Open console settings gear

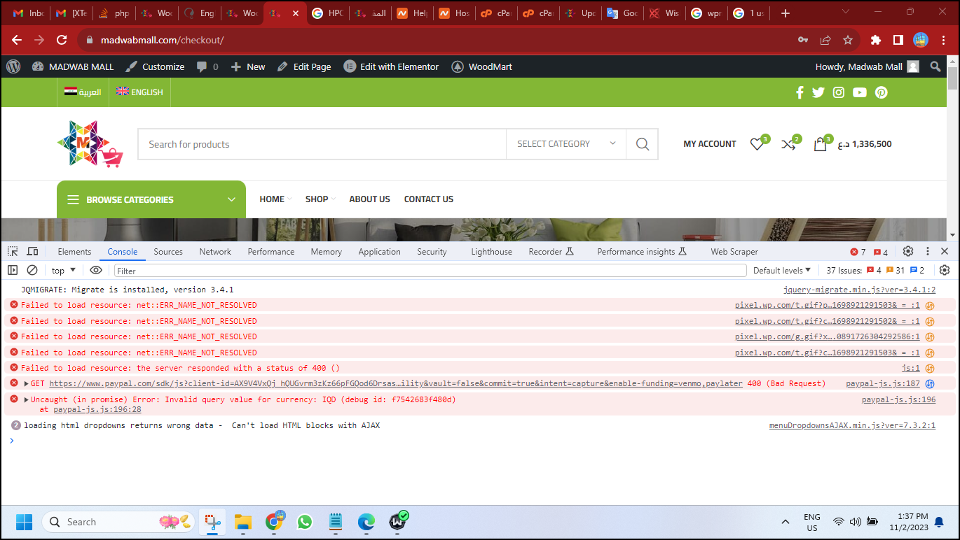[x=945, y=270]
